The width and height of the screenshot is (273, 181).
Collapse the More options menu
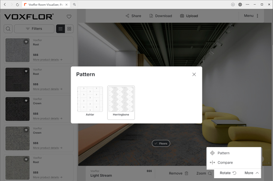(x=252, y=173)
